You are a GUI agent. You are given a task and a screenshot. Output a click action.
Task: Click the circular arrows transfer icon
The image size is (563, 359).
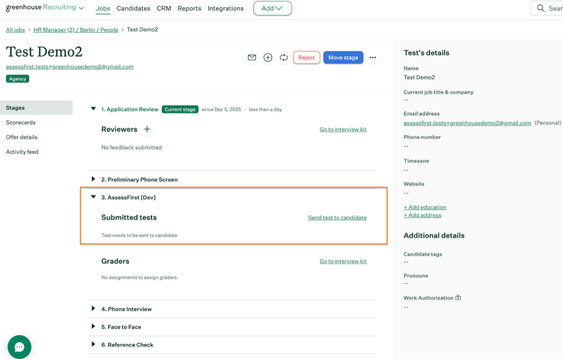point(284,57)
